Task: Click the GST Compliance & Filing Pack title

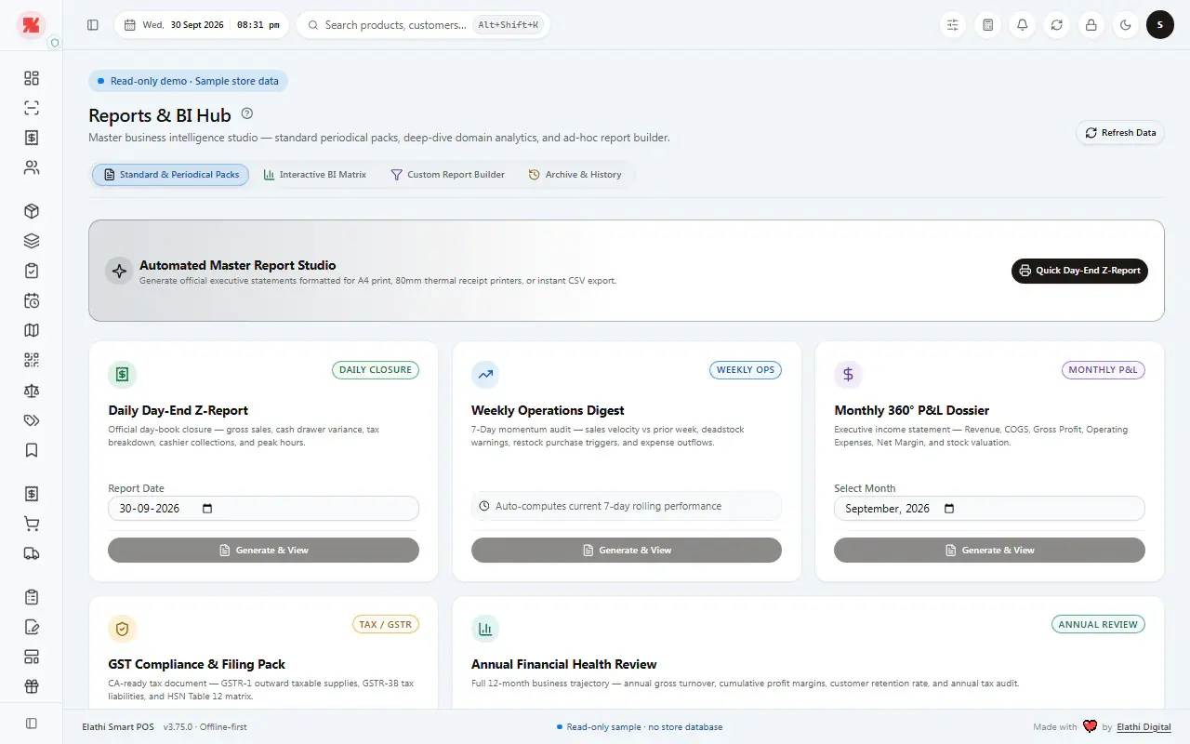Action: point(197,664)
